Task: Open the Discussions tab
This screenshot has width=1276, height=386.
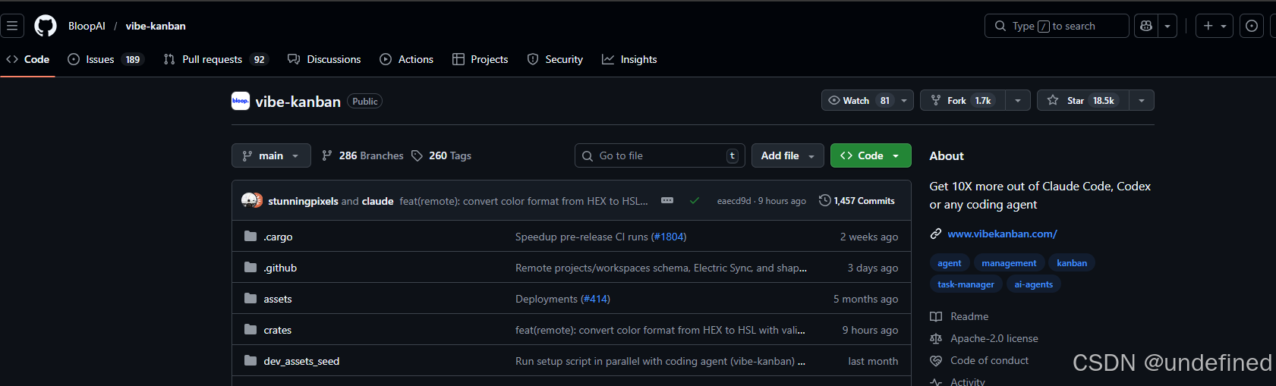Action: pos(324,59)
